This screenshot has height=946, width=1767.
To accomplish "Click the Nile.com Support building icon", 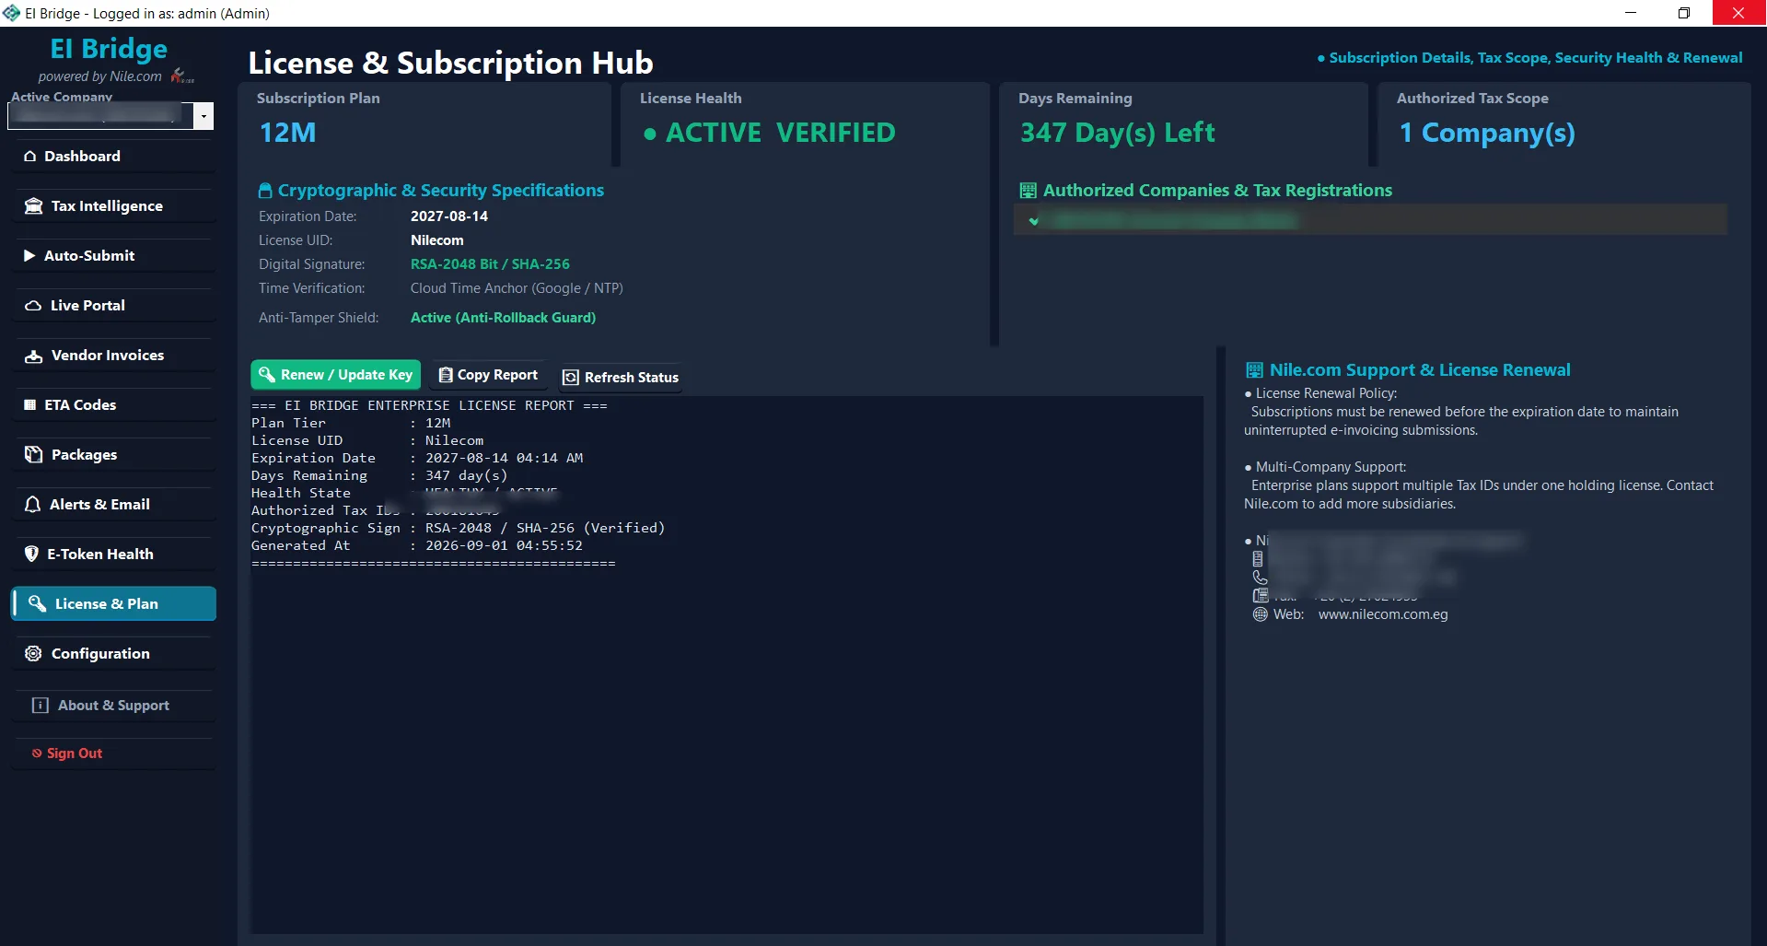I will (x=1254, y=370).
